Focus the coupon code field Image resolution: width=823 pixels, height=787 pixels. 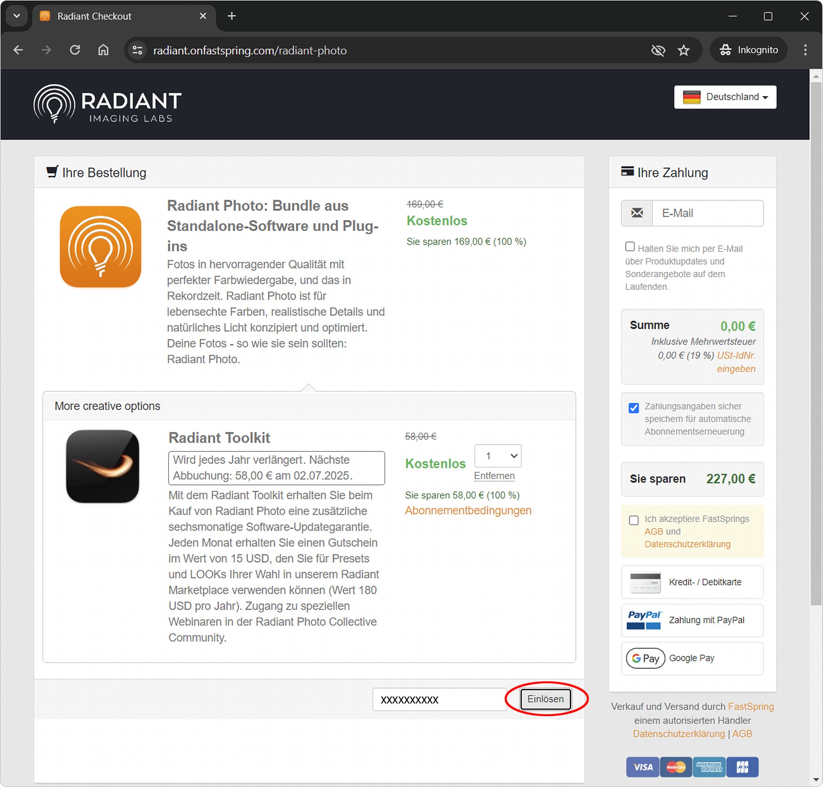click(439, 699)
